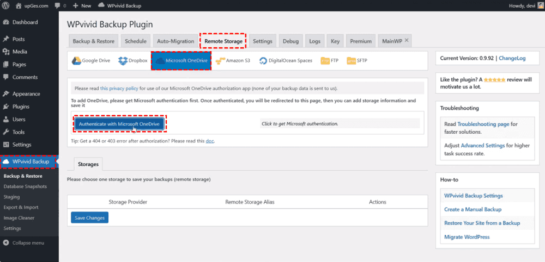Close the MainWP tab with X

point(407,41)
